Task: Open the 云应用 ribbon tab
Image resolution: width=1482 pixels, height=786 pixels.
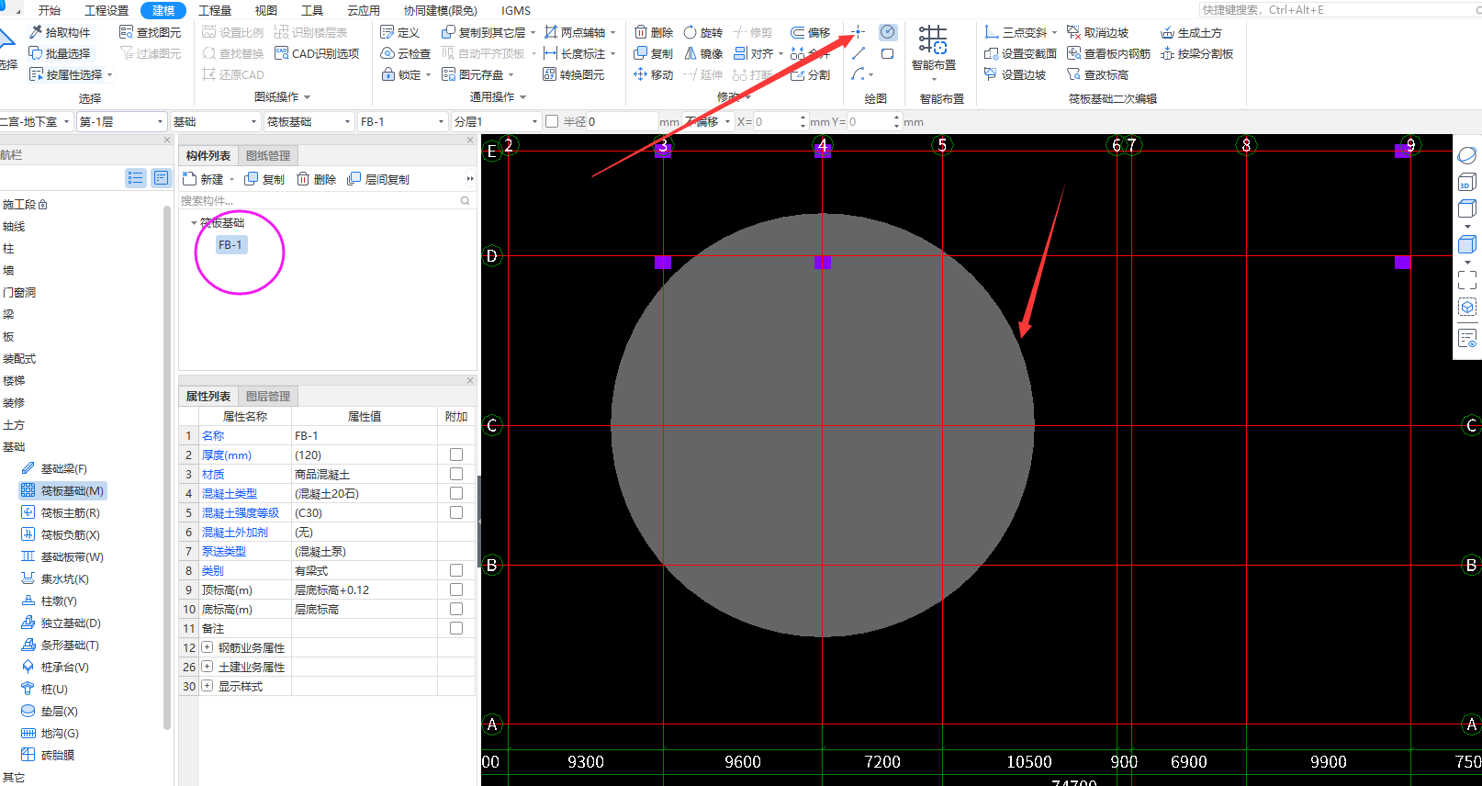Action: click(364, 10)
